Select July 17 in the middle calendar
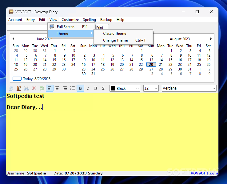This screenshot has width=227, height=184. pos(93,65)
